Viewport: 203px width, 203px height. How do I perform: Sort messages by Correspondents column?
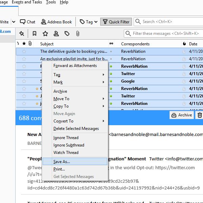tap(135, 44)
